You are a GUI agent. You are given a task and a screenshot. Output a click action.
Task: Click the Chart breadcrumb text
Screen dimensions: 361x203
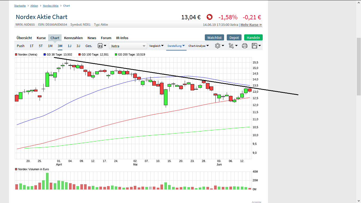[x=67, y=6]
